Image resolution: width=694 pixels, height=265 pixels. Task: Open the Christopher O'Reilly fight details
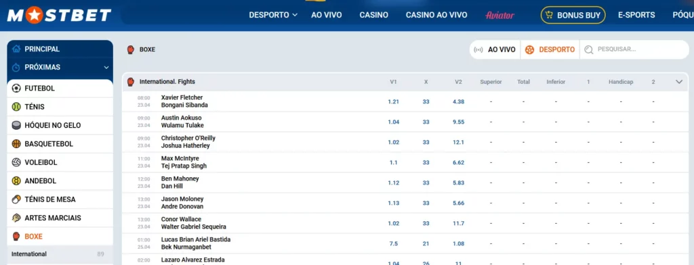point(188,142)
